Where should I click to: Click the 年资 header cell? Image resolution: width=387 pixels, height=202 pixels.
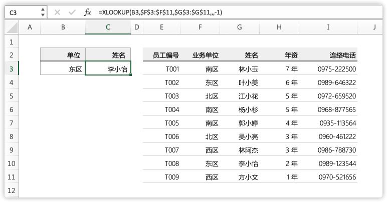[x=279, y=54]
